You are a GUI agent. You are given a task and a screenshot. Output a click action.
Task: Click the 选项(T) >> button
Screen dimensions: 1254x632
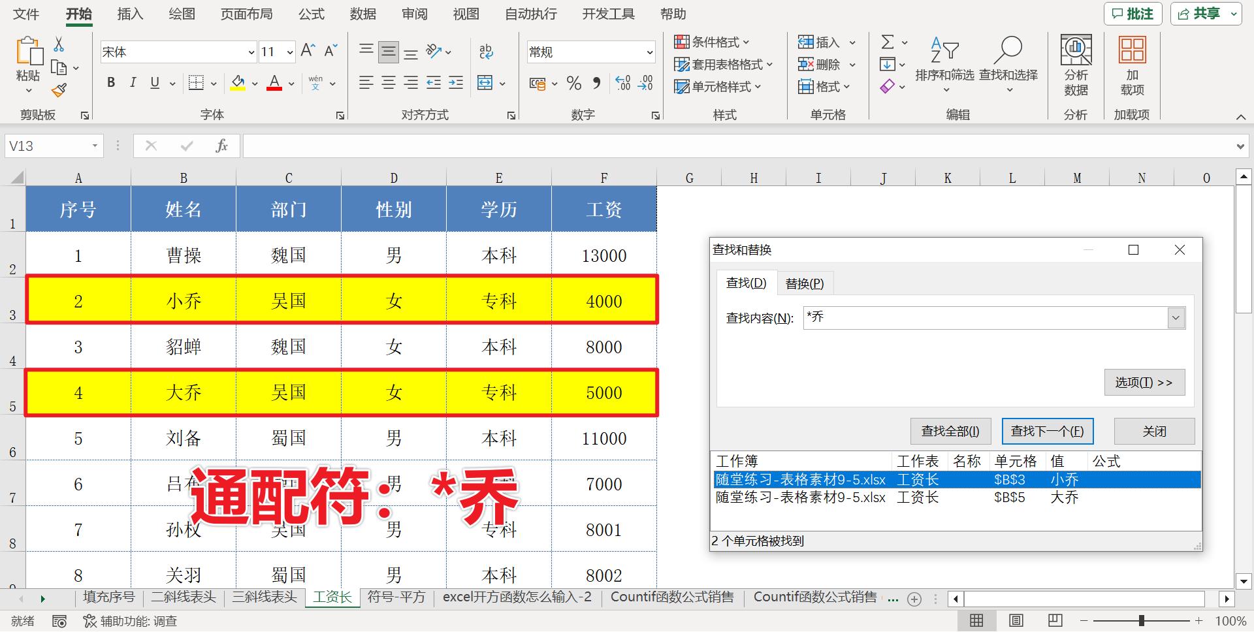click(1144, 383)
